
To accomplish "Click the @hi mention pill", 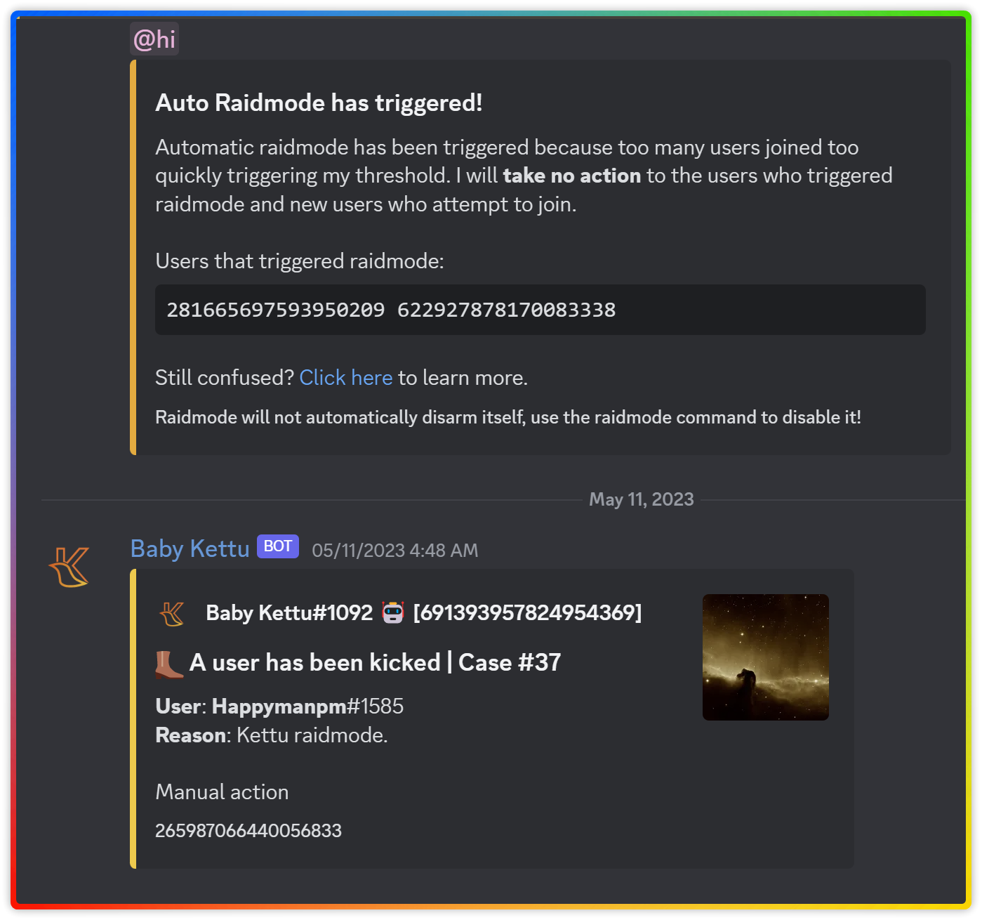I will click(x=154, y=39).
